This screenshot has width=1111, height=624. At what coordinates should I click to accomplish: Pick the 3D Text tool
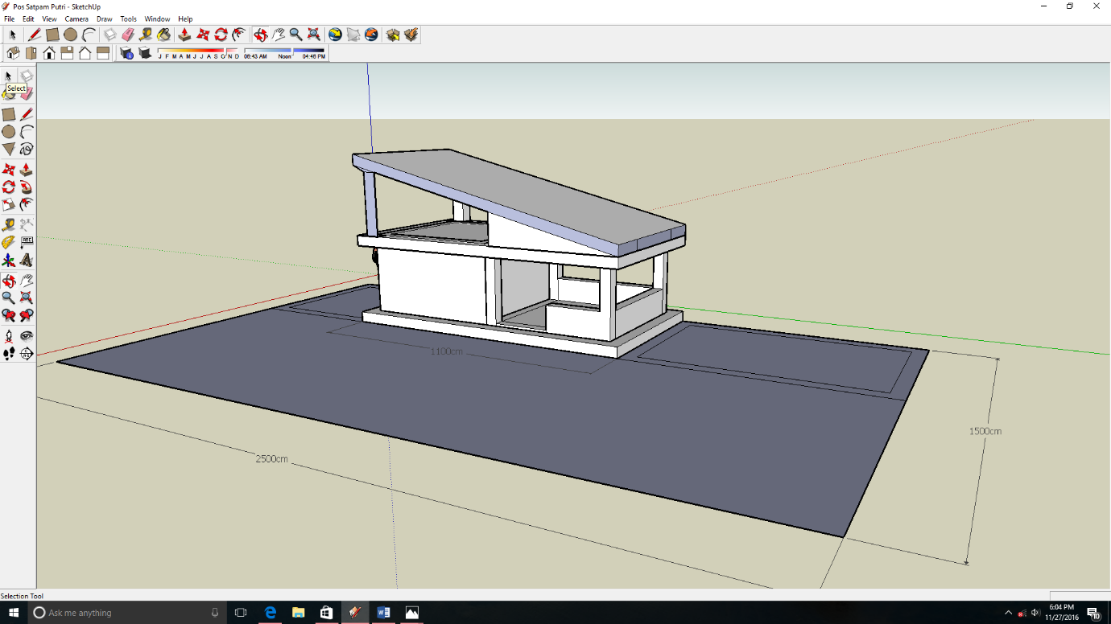point(27,261)
